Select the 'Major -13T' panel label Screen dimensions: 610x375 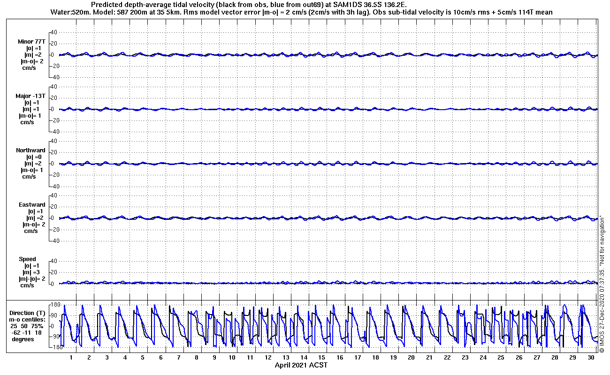point(30,96)
